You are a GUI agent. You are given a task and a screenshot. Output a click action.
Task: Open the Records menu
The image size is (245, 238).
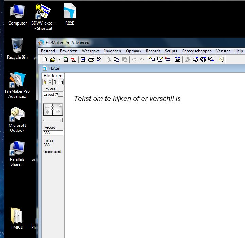[153, 51]
